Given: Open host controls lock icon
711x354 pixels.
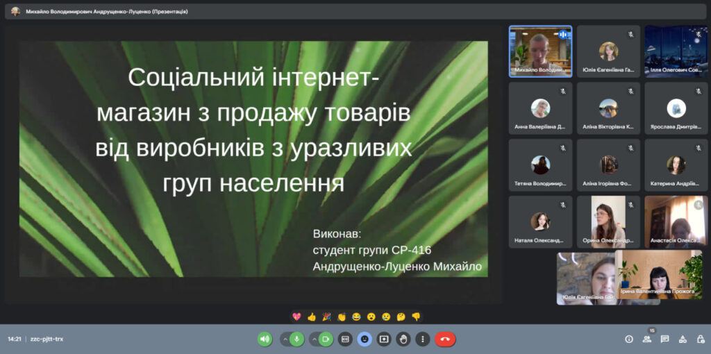Looking at the screenshot, I should coord(700,339).
